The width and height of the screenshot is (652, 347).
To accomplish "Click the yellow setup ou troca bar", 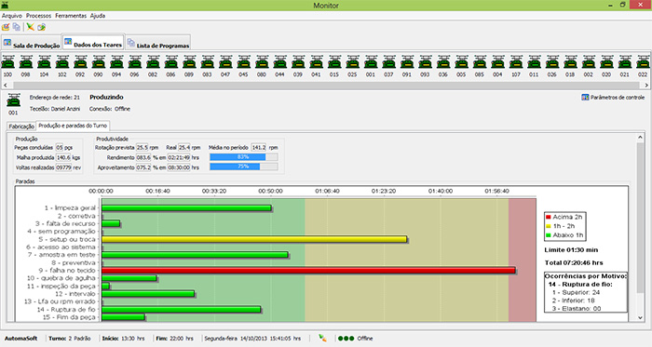I will (254, 239).
